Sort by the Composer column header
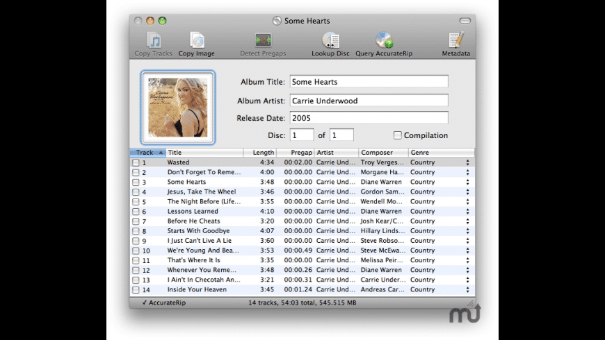The image size is (605, 340). coord(384,153)
